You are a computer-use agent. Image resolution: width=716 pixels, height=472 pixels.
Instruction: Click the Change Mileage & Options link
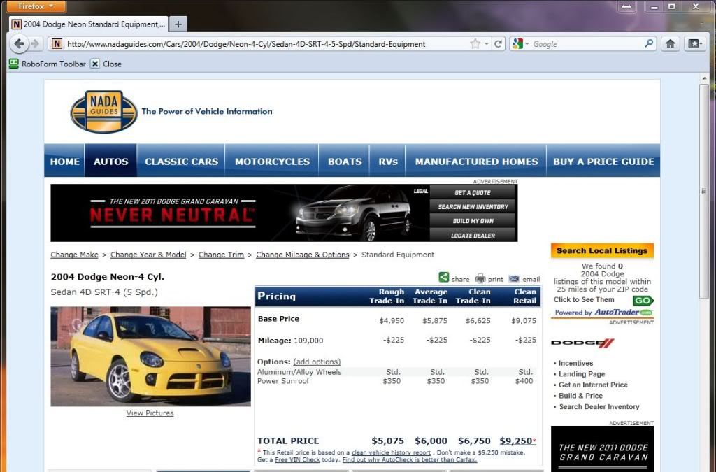tap(302, 255)
